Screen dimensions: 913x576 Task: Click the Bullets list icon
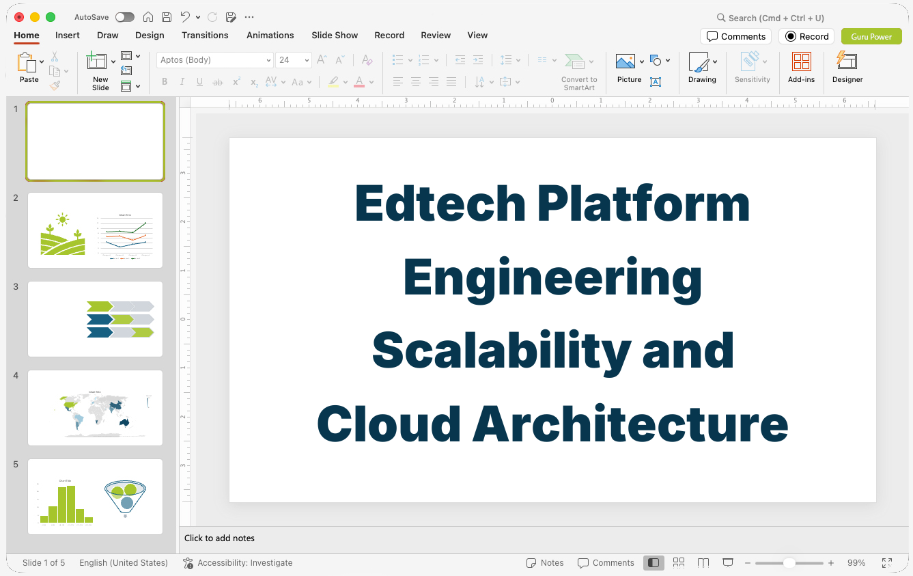(397, 60)
